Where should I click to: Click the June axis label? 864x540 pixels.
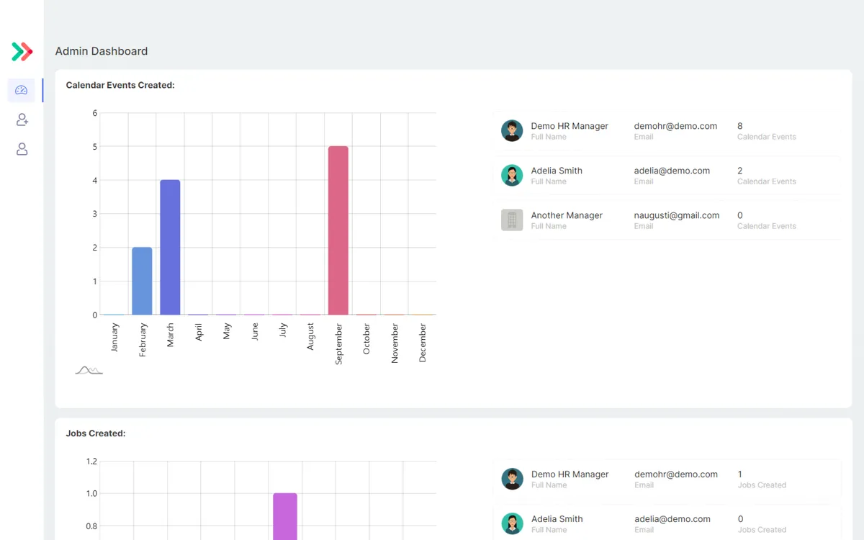[255, 331]
